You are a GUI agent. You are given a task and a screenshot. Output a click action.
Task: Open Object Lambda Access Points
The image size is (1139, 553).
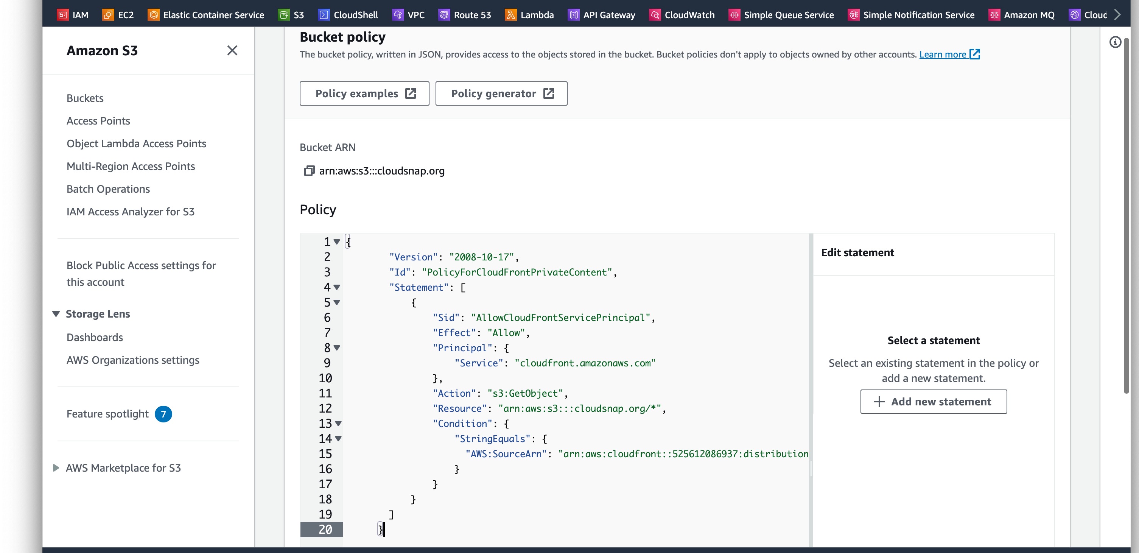[x=136, y=143]
